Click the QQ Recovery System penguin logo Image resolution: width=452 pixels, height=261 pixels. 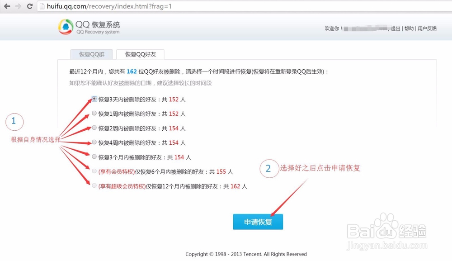(66, 27)
